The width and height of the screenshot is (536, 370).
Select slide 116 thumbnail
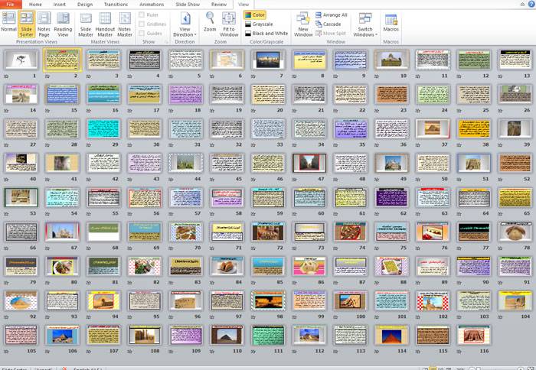click(x=474, y=335)
